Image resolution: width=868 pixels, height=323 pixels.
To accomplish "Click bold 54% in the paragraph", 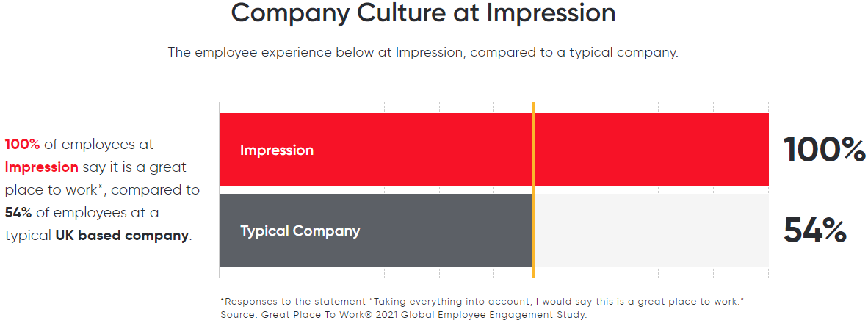I will point(19,212).
